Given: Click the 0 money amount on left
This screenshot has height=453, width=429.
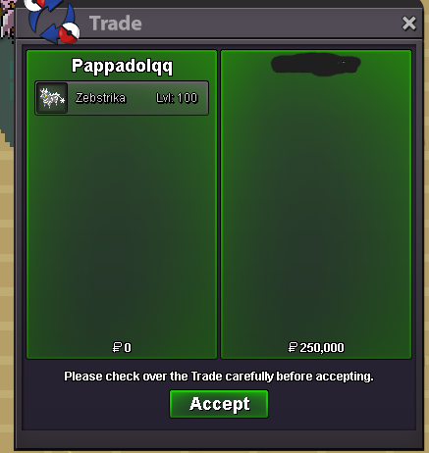Looking at the screenshot, I should pos(128,348).
